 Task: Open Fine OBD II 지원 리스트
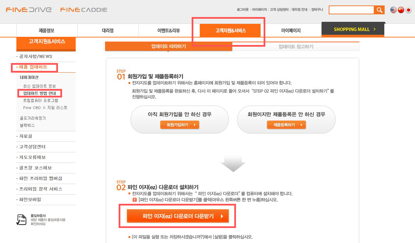45,108
